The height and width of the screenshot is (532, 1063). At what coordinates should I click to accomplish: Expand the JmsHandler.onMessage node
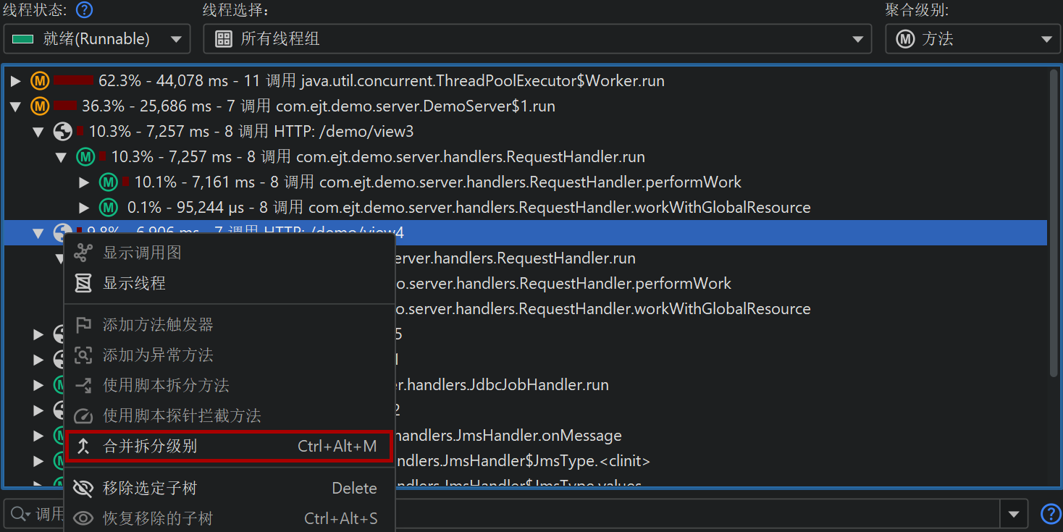click(39, 436)
